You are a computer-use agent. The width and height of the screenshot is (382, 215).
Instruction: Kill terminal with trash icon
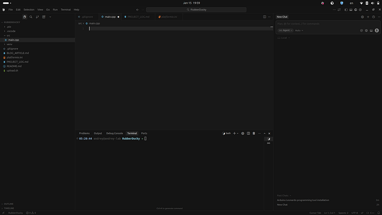(254, 133)
